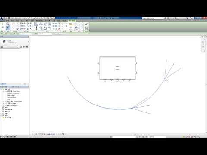Select the Trim/Extend to Corner tool
207x155 pixels.
point(50,28)
